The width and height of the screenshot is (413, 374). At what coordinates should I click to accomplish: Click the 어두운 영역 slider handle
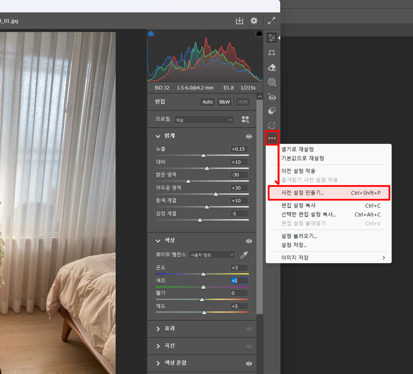216,194
